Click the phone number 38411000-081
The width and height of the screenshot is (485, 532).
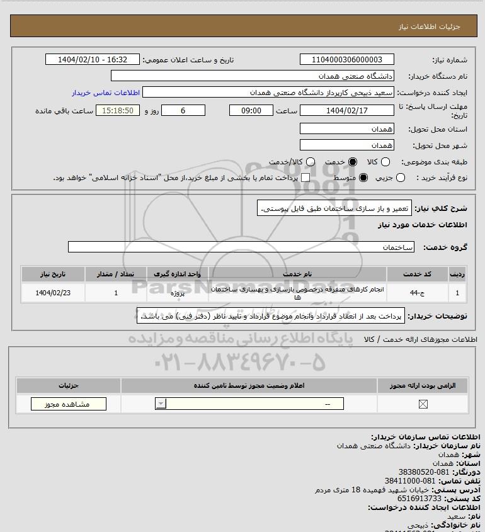point(410,481)
